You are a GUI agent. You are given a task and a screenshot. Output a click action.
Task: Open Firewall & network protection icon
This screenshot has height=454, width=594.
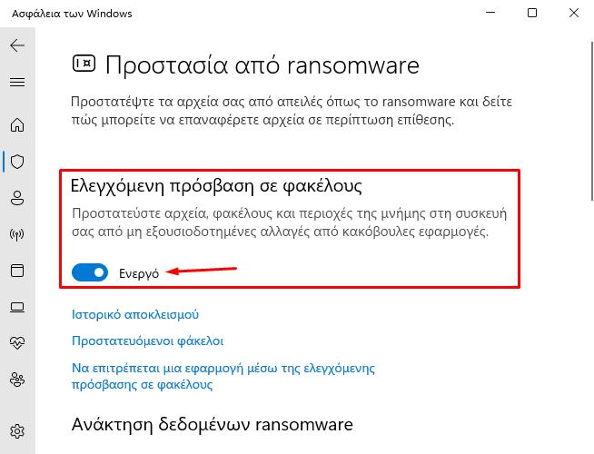[17, 234]
